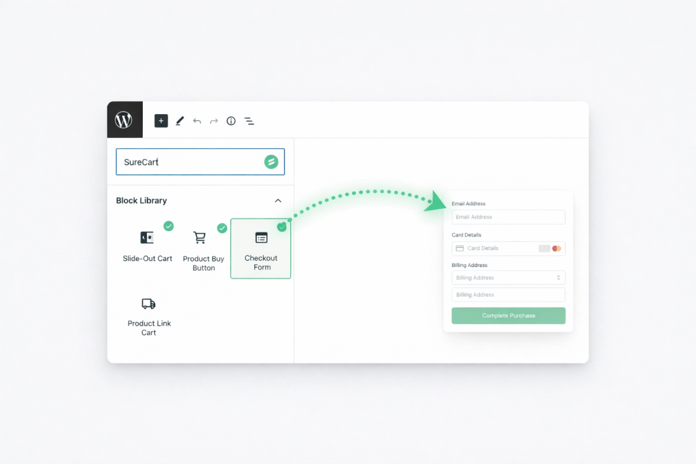This screenshot has width=696, height=464.
Task: Click the Block Library heading
Action: point(141,200)
